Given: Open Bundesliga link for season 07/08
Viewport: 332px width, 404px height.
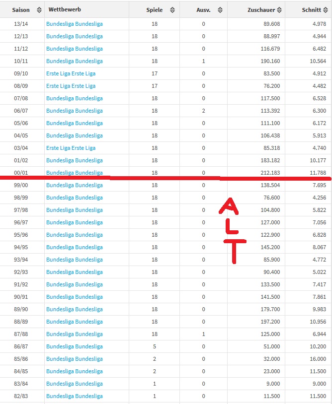Looking at the screenshot, I should pos(74,98).
